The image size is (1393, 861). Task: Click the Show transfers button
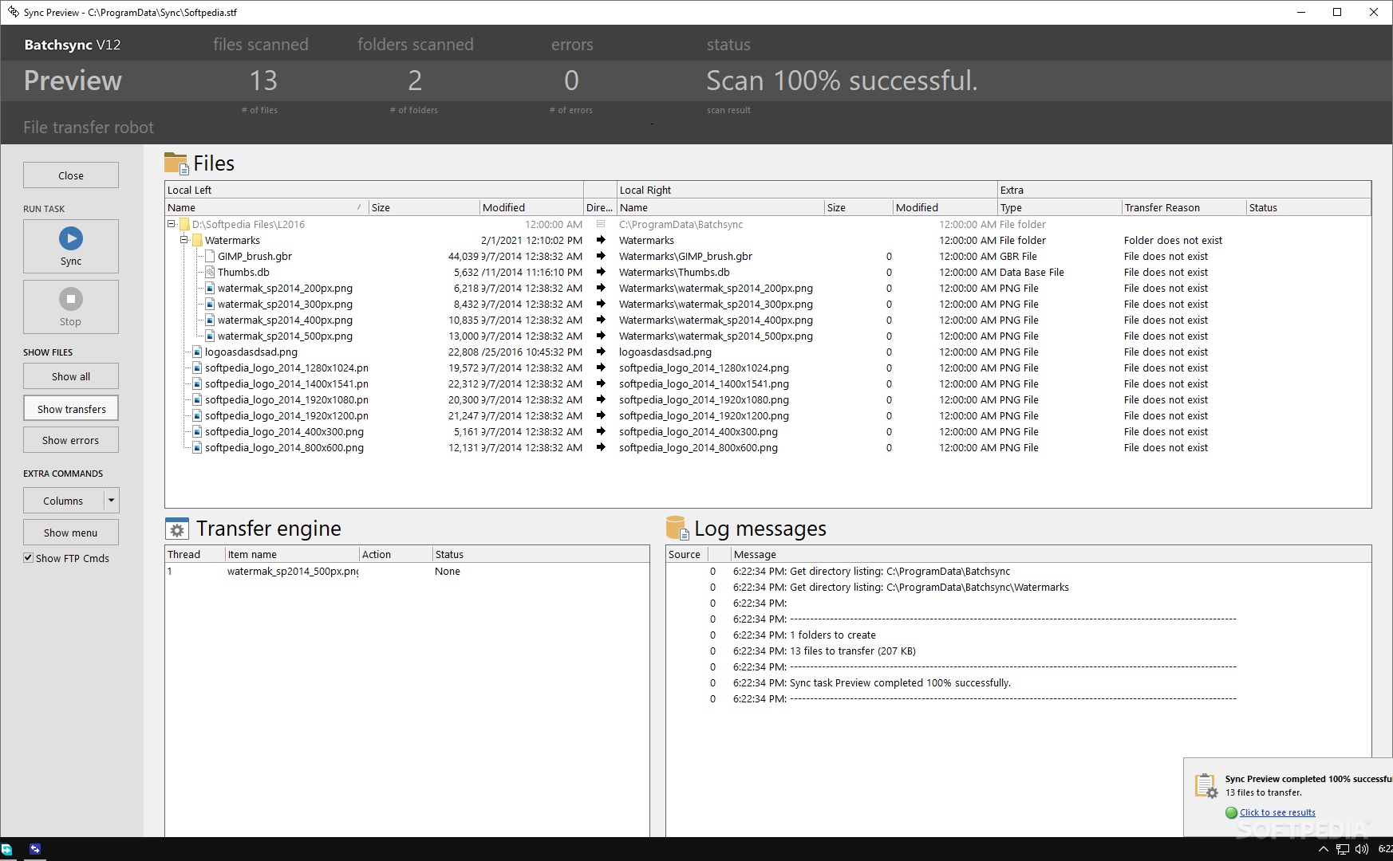point(71,409)
